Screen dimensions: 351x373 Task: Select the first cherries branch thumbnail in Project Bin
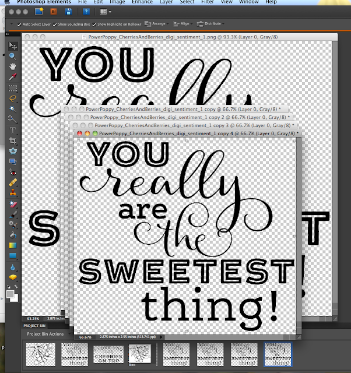coord(41,354)
